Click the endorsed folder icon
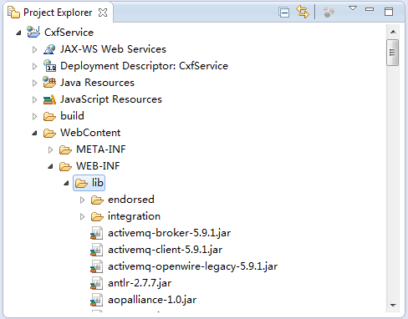 click(x=97, y=200)
